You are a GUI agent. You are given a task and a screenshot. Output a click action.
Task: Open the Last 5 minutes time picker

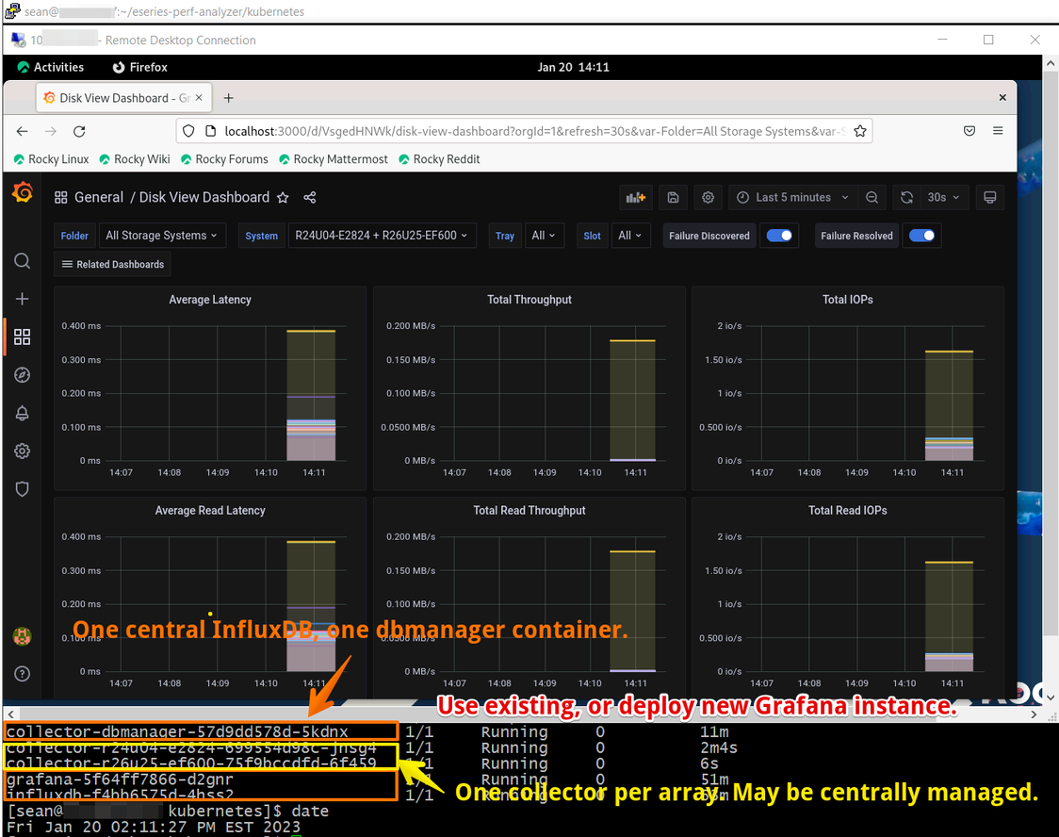(x=793, y=197)
